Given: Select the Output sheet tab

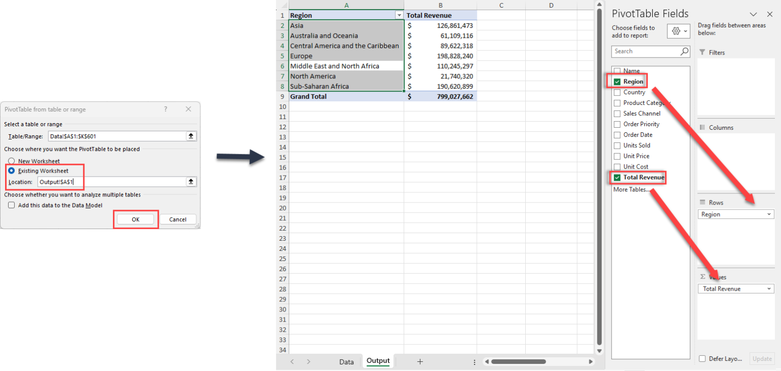Looking at the screenshot, I should pyautogui.click(x=377, y=361).
